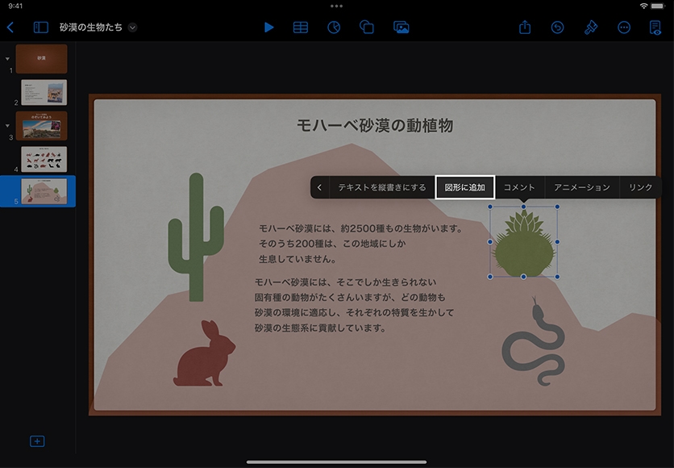Open the format paintbrush panel
Viewport: 674px width, 468px height.
click(590, 27)
